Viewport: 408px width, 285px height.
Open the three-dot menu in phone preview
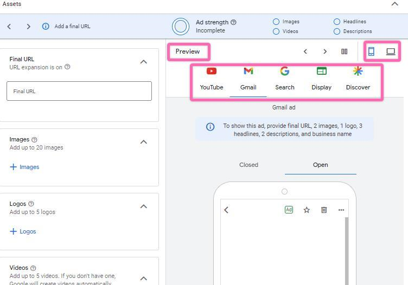point(341,210)
